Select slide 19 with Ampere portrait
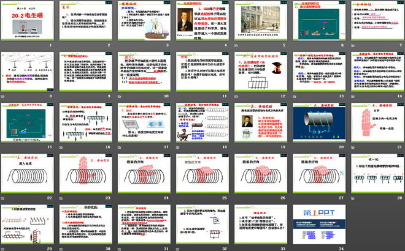This screenshot has height=251, width=405. point(261,122)
